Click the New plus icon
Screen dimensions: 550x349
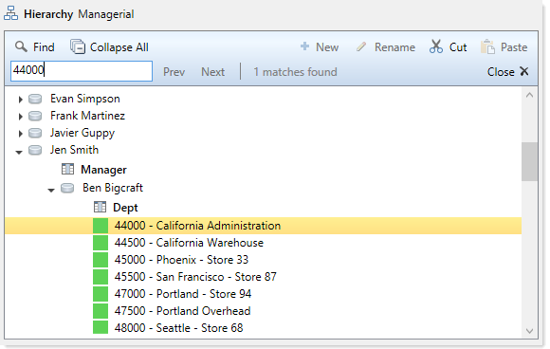tap(304, 46)
